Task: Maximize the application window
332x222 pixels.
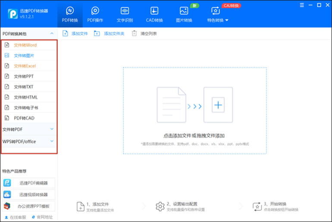Action: (319, 5)
